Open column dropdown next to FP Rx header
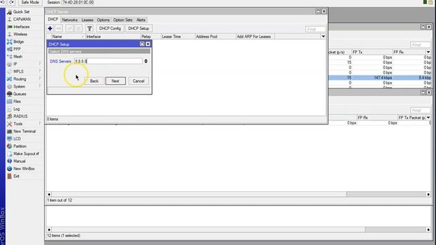This screenshot has width=436, height=245. click(x=429, y=52)
